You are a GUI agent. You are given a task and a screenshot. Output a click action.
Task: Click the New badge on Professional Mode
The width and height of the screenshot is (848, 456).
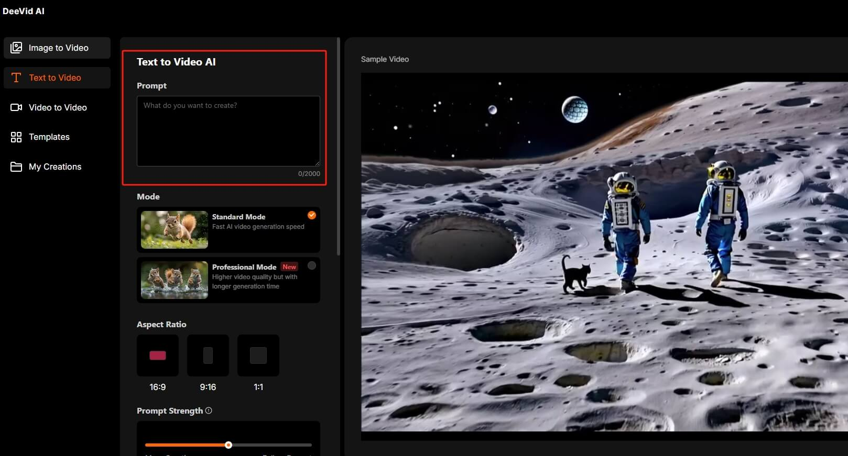(289, 267)
